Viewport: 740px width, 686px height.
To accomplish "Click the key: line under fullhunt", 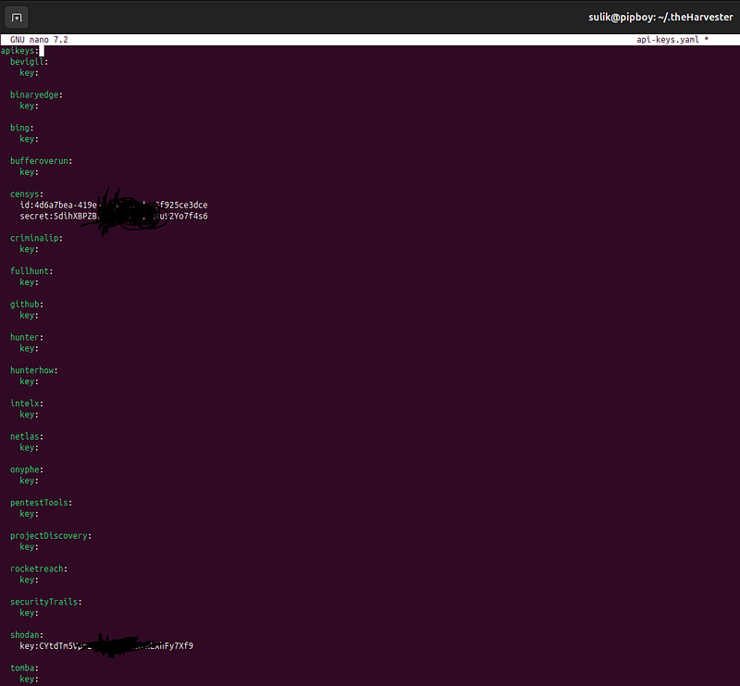I will click(x=30, y=282).
